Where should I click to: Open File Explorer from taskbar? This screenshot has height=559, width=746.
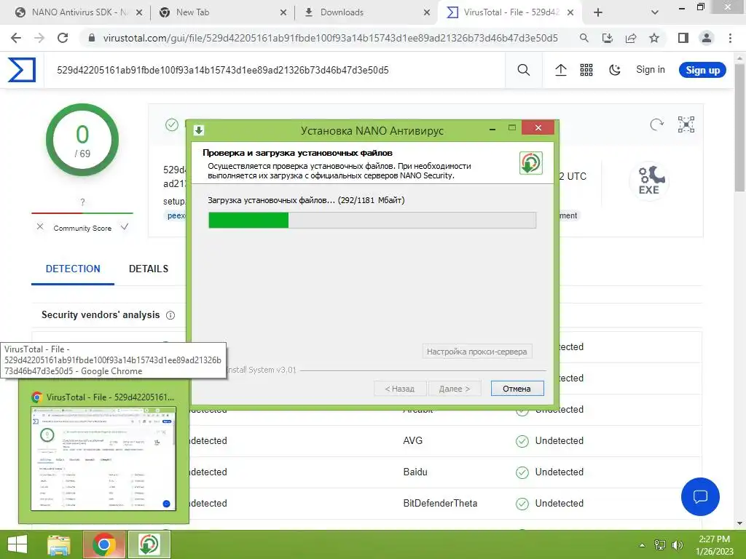point(59,544)
